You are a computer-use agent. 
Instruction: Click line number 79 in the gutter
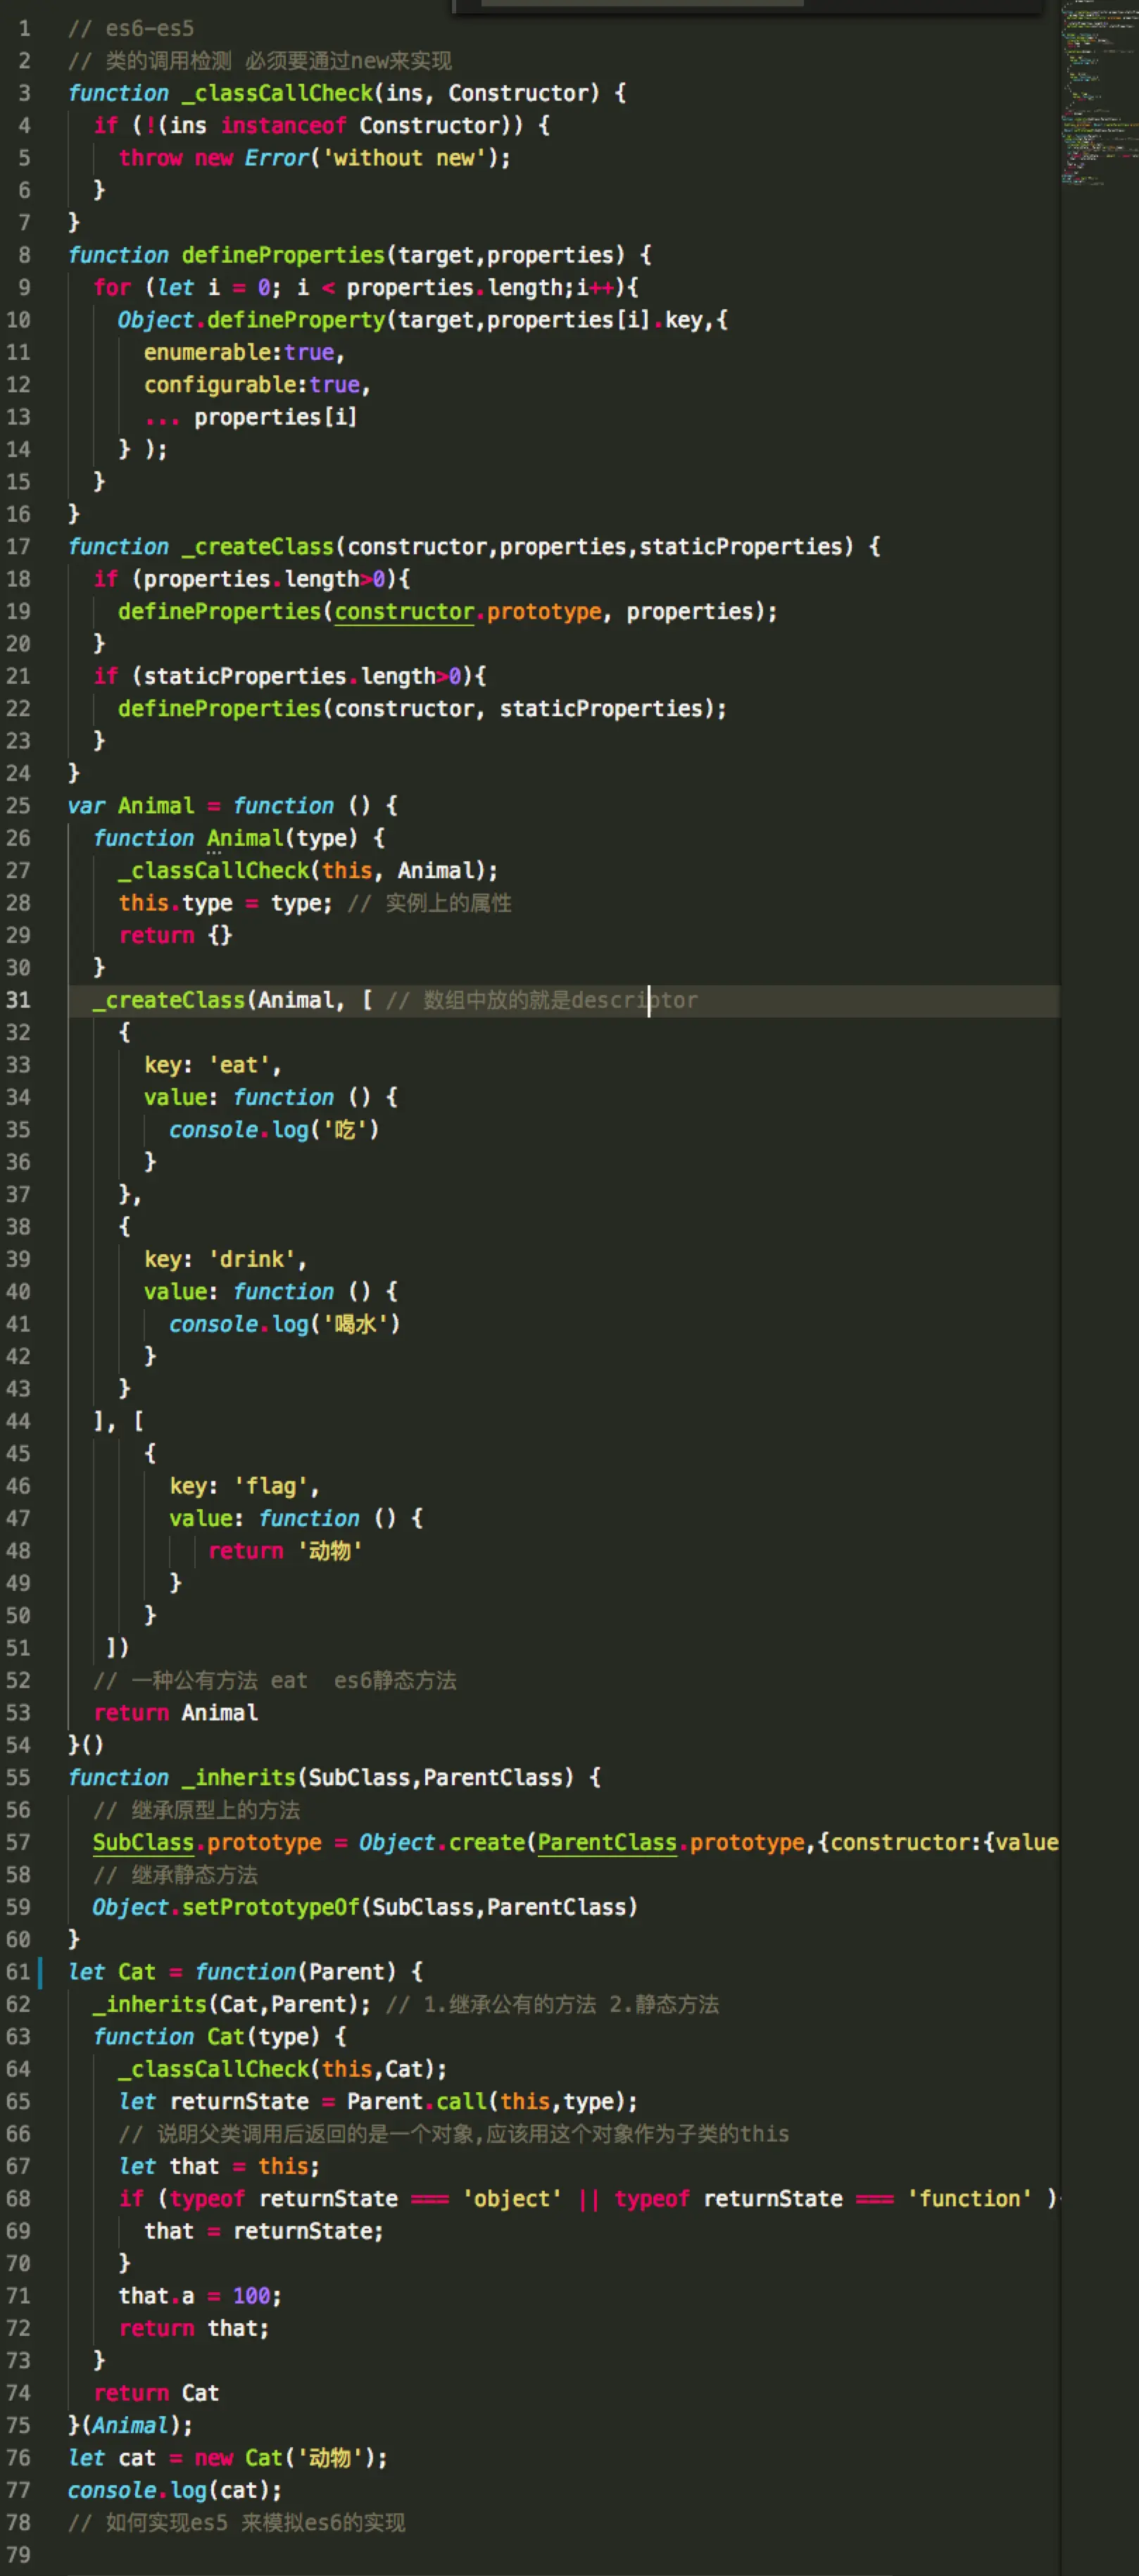(18, 2555)
